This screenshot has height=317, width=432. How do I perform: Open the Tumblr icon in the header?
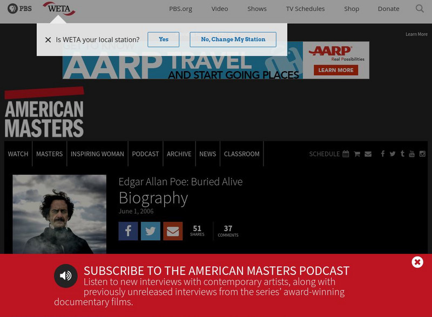click(x=402, y=154)
